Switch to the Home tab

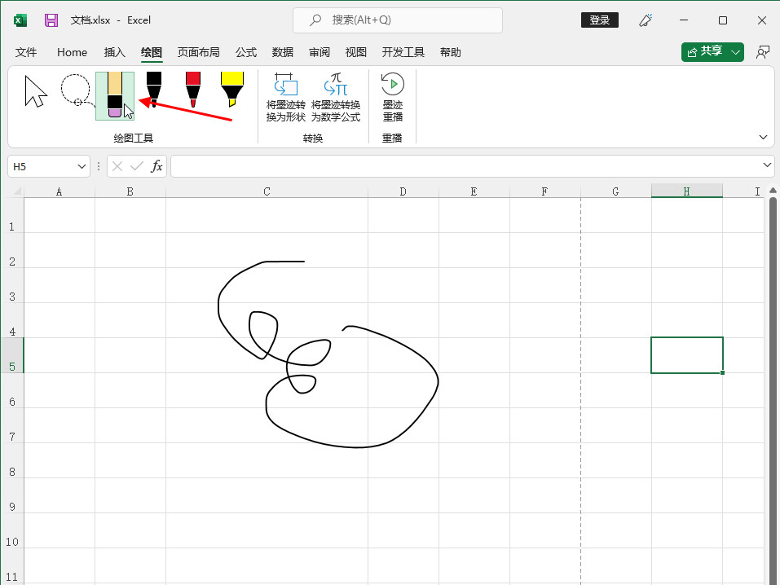(x=72, y=52)
